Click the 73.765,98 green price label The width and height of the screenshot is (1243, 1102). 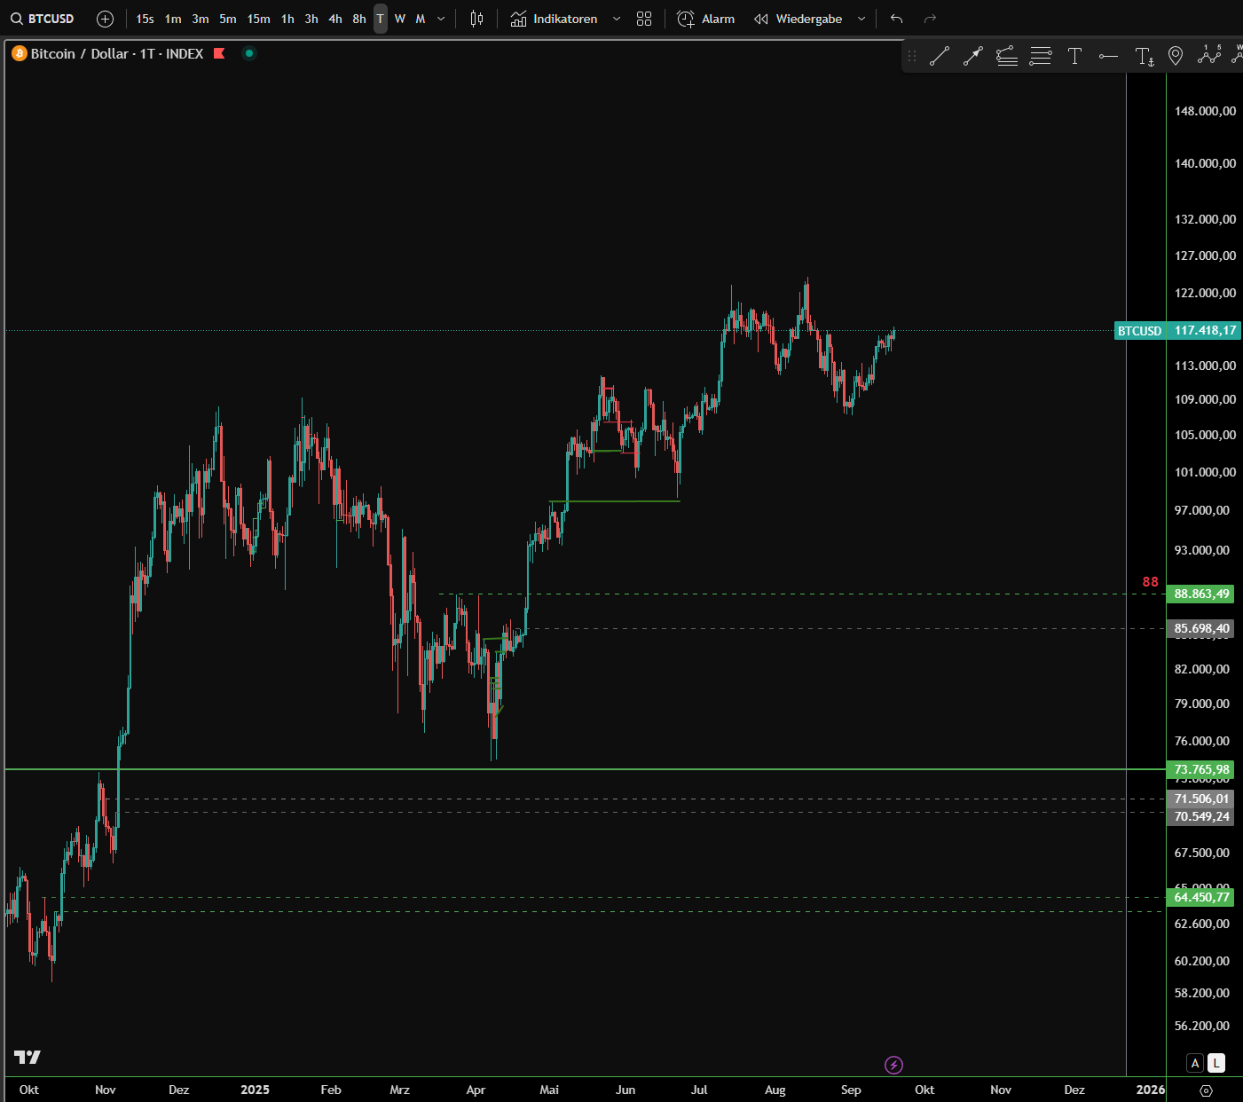click(1201, 769)
